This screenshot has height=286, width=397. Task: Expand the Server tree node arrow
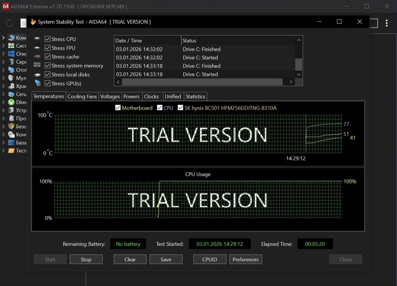(x=3, y=62)
